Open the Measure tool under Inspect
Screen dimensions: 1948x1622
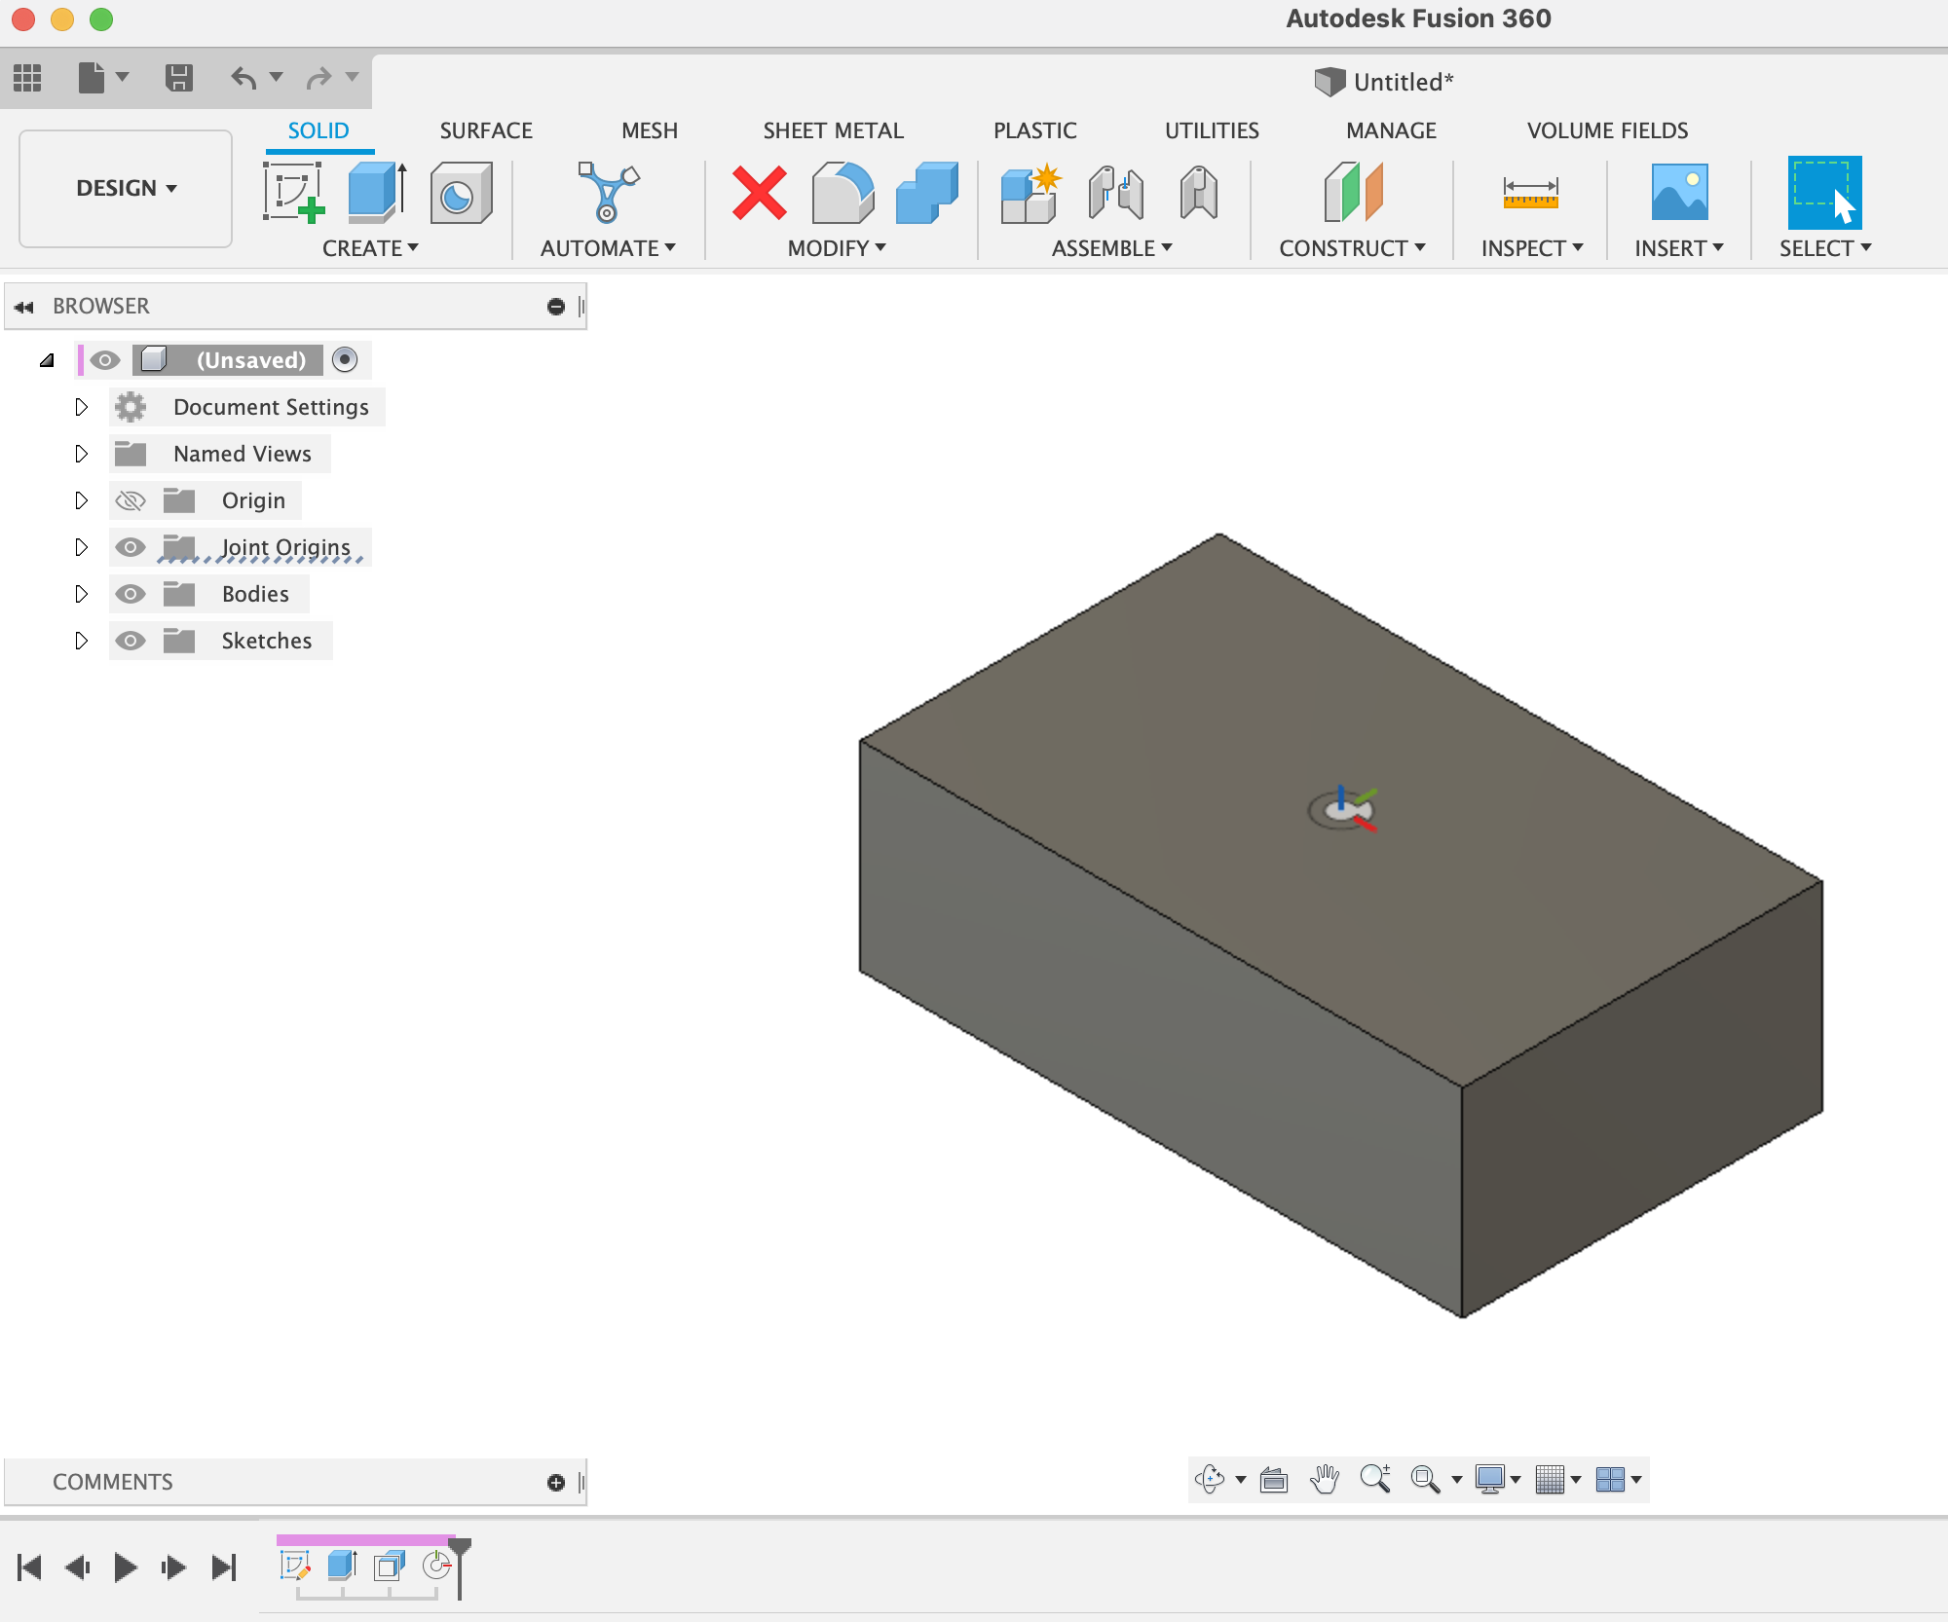(x=1532, y=193)
